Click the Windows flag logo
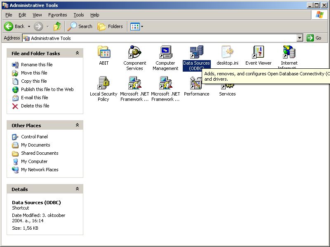This screenshot has width=330, height=247. (319, 15)
